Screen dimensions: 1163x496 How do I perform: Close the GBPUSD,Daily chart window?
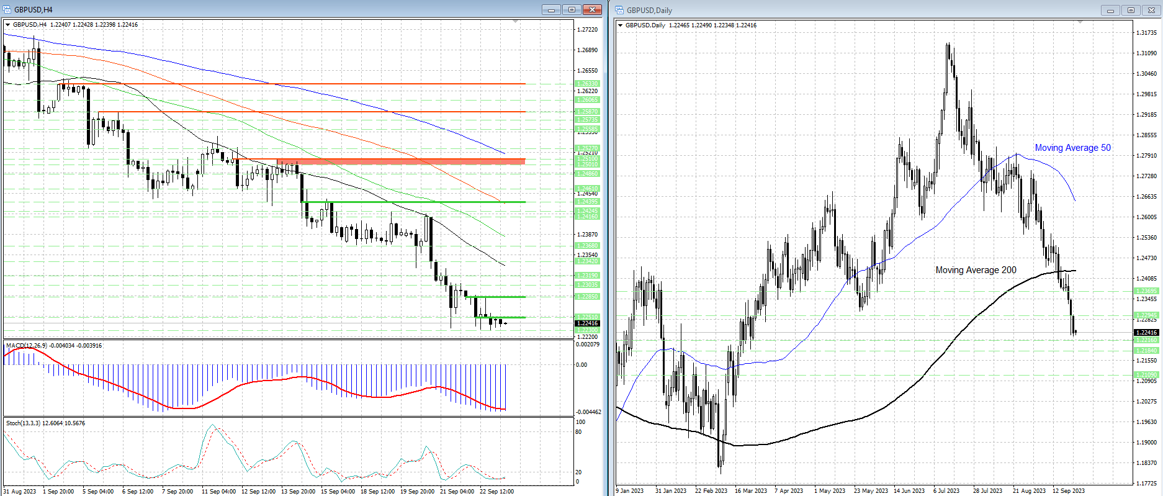click(x=1151, y=10)
